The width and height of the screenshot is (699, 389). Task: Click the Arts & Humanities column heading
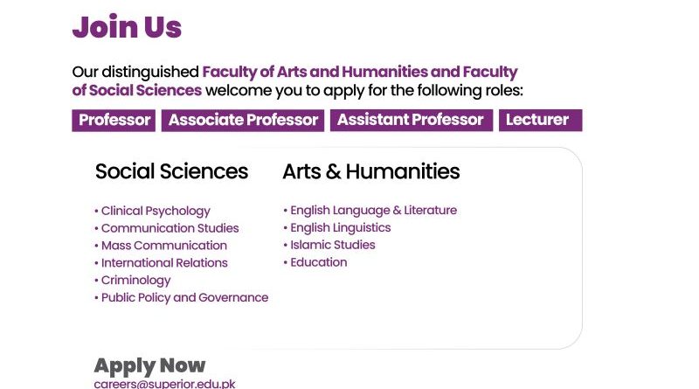[x=370, y=171]
